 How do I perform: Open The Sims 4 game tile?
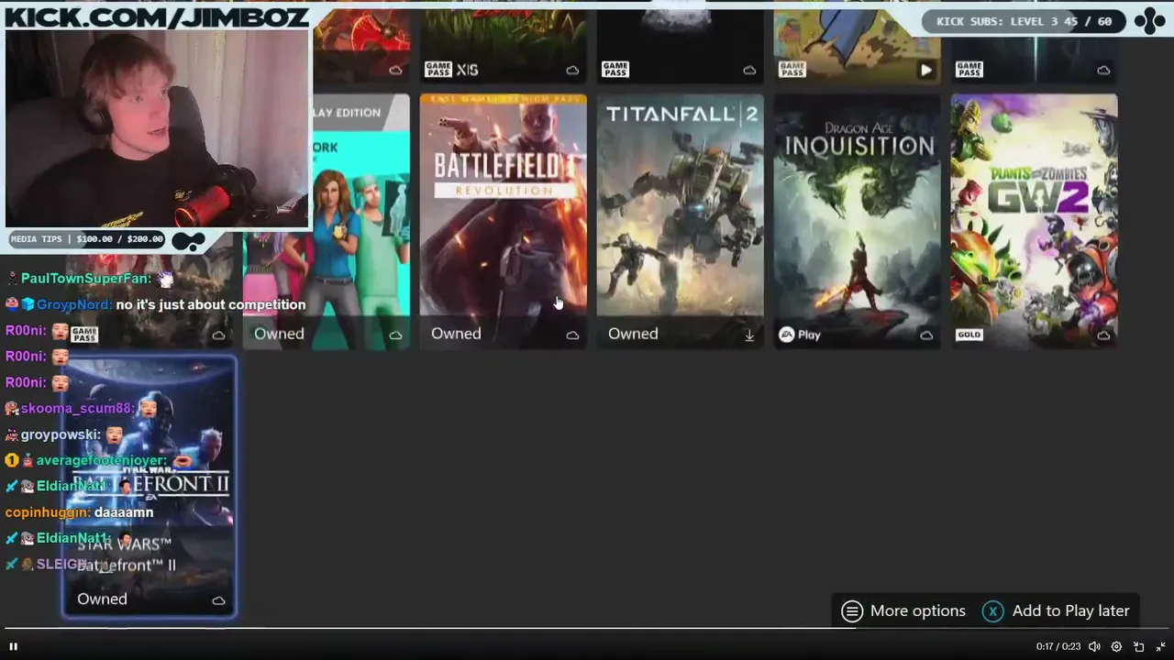(x=327, y=221)
